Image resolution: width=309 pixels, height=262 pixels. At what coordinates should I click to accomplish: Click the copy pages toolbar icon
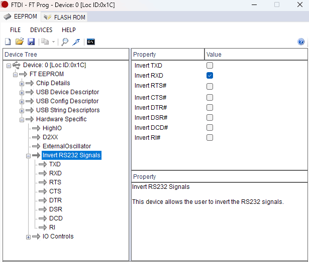pyautogui.click(x=45, y=42)
